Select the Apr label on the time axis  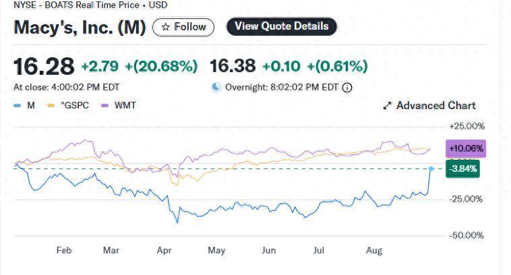click(x=164, y=251)
